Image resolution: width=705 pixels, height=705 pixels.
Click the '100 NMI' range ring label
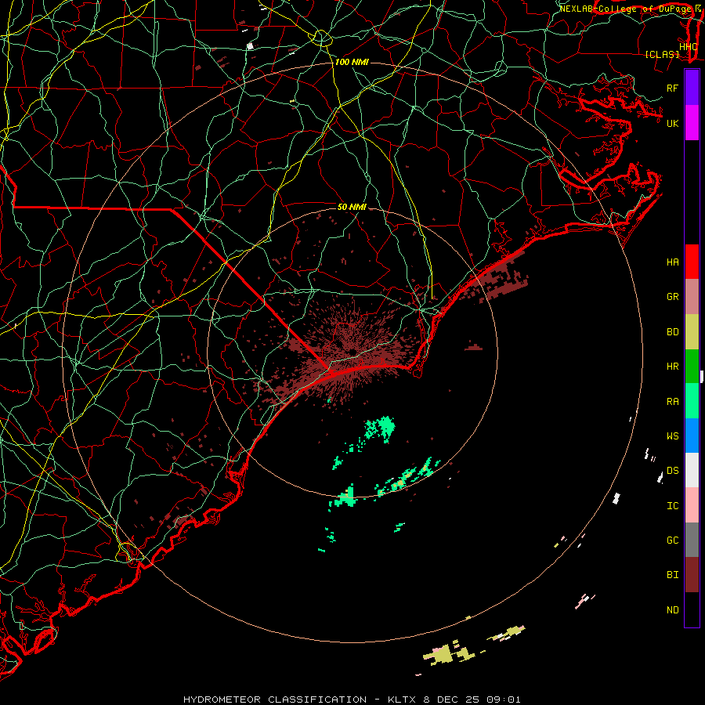352,62
